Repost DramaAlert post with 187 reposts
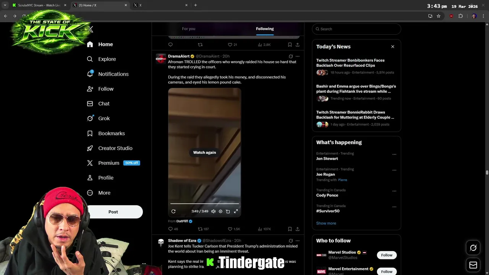489x275 pixels. coord(203,229)
